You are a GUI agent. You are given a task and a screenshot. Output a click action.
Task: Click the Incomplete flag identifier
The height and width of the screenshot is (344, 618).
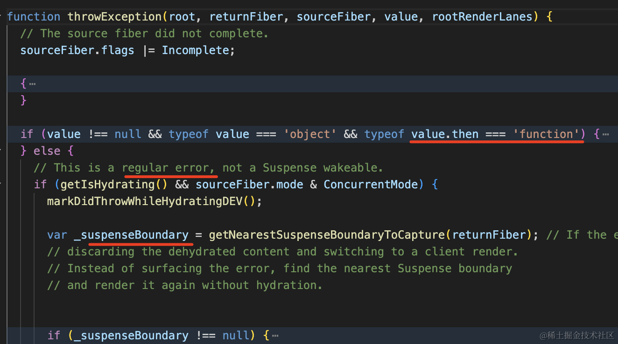click(195, 50)
